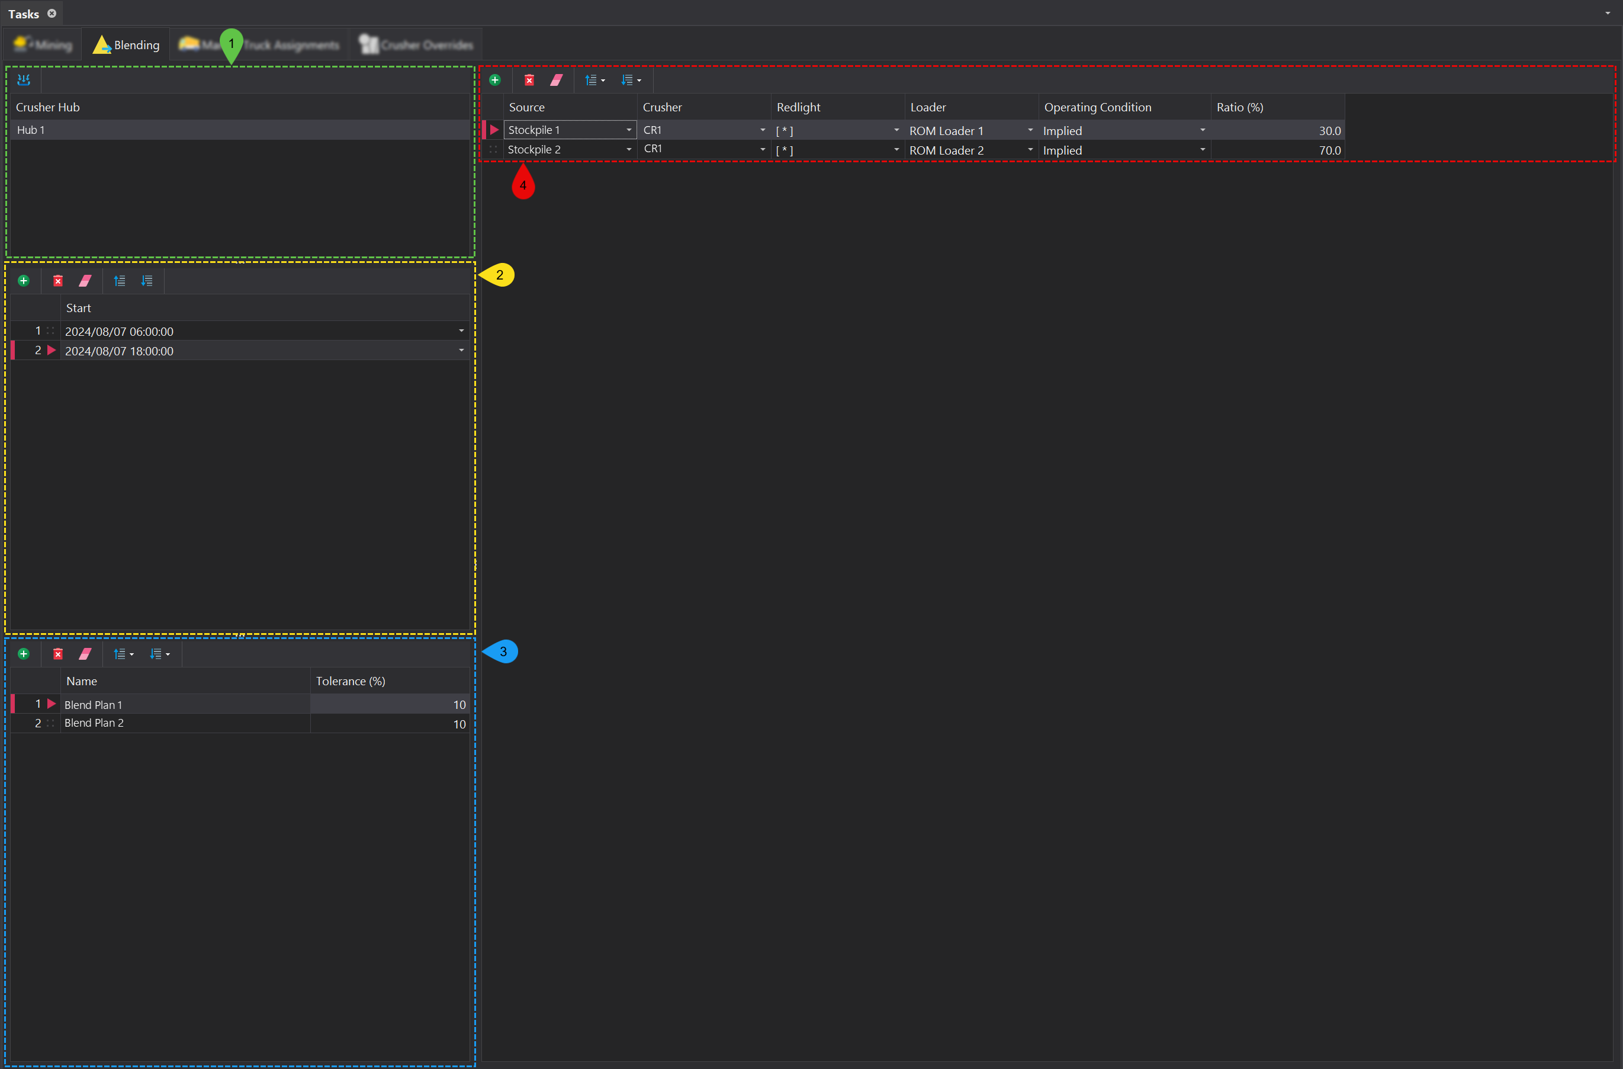The width and height of the screenshot is (1623, 1069).
Task: Click eraser icon in source ratio toolbar
Action: point(557,80)
